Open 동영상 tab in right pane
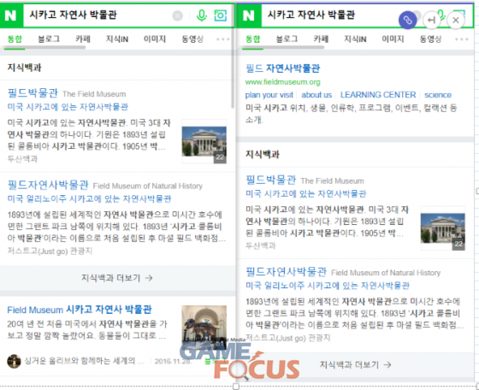 [x=430, y=39]
